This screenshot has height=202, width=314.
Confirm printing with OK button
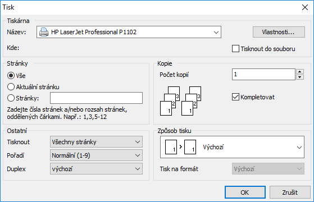click(245, 192)
